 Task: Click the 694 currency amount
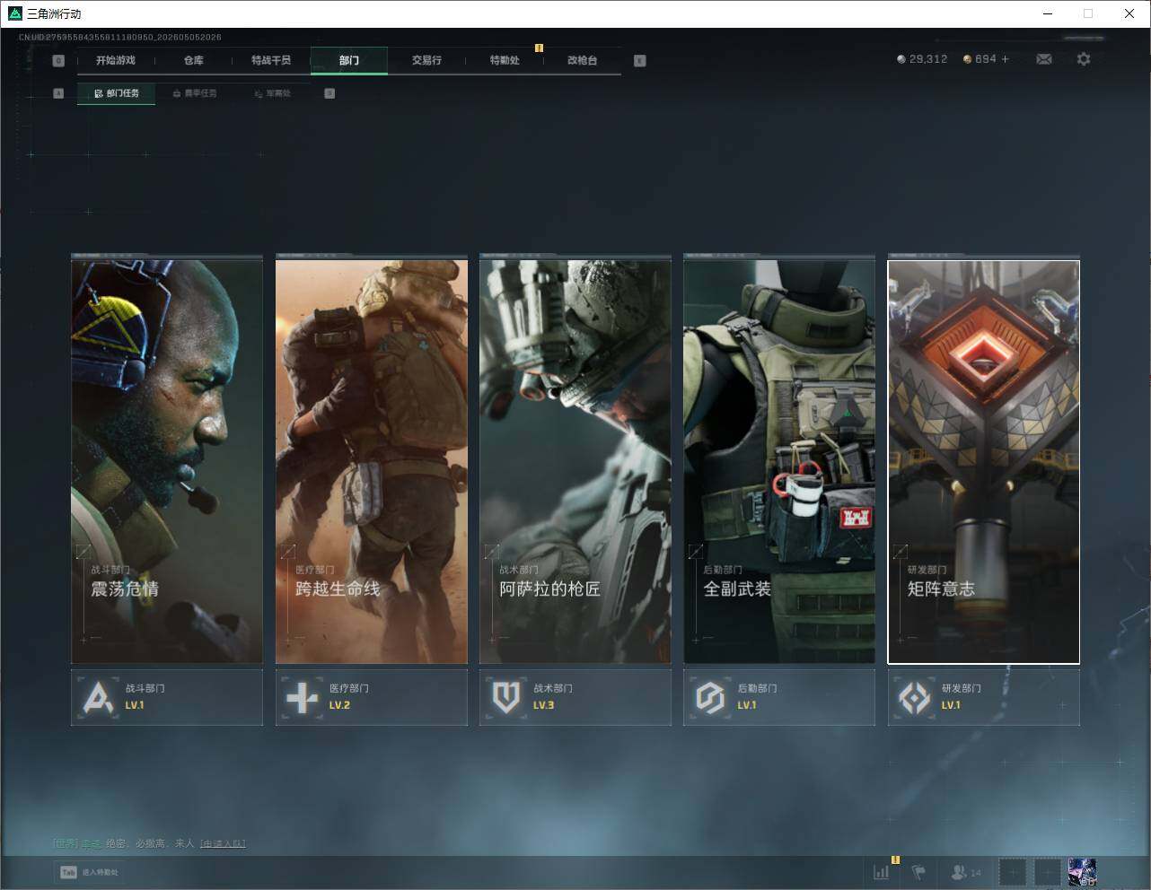point(986,59)
